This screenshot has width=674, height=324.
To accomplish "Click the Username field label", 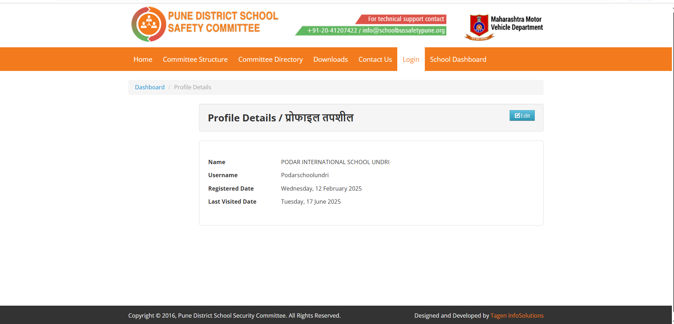I will (x=223, y=175).
